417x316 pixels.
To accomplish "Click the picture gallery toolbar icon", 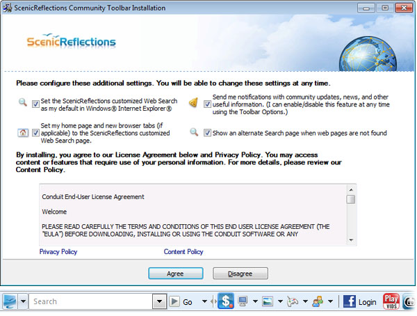I will click(268, 301).
